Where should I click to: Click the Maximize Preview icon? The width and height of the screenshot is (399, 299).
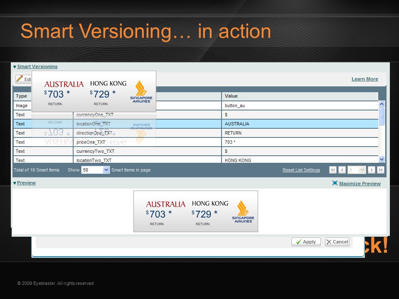click(335, 183)
